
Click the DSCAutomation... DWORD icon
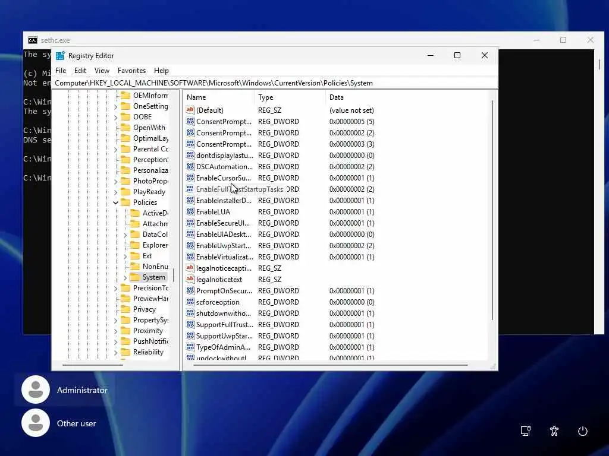tap(190, 166)
